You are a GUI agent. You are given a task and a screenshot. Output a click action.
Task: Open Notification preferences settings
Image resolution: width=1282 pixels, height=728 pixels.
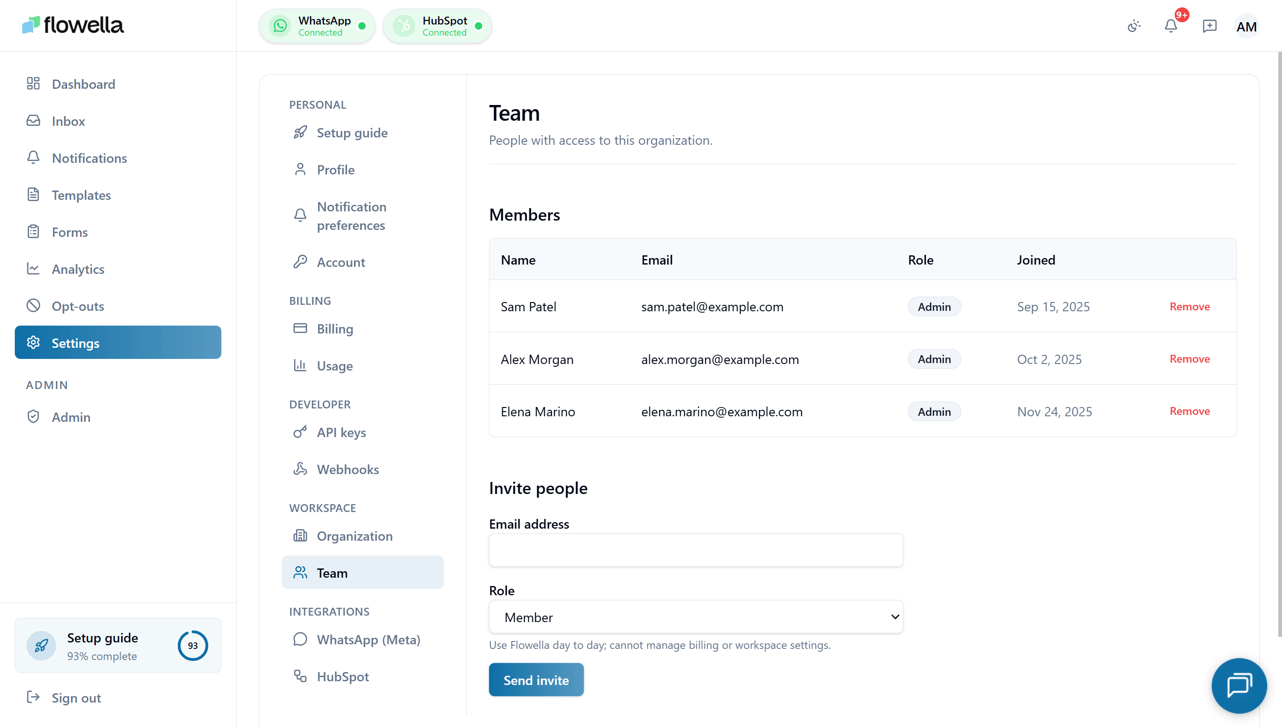[x=363, y=216]
